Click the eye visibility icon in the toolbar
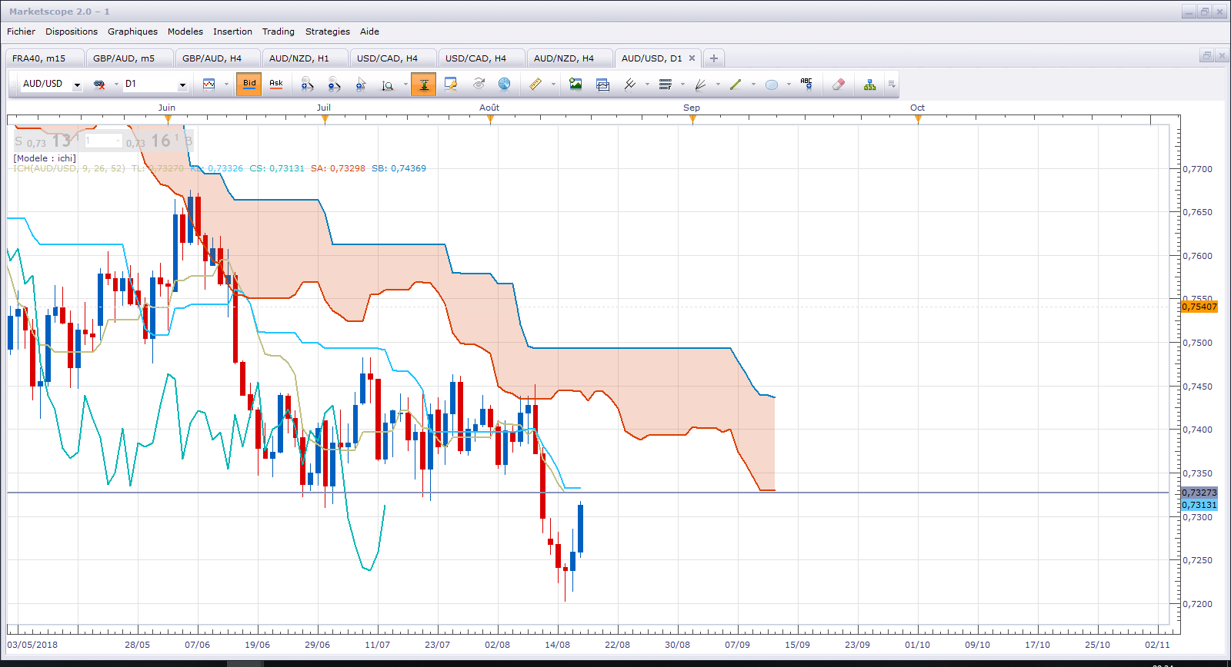 479,84
